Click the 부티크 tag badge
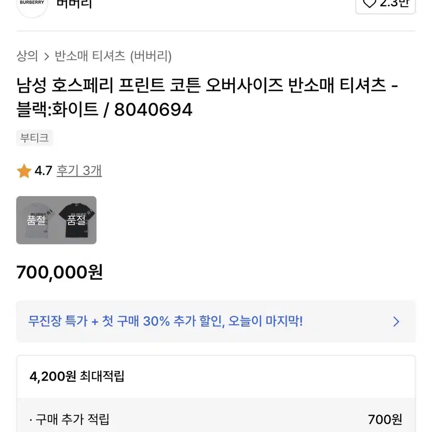 34,138
